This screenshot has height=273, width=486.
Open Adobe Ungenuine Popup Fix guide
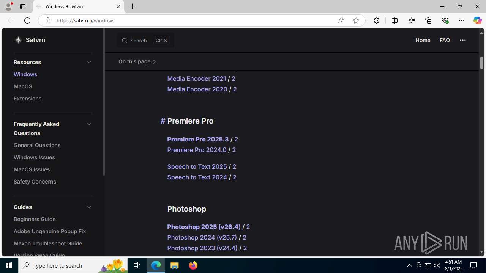click(x=50, y=231)
